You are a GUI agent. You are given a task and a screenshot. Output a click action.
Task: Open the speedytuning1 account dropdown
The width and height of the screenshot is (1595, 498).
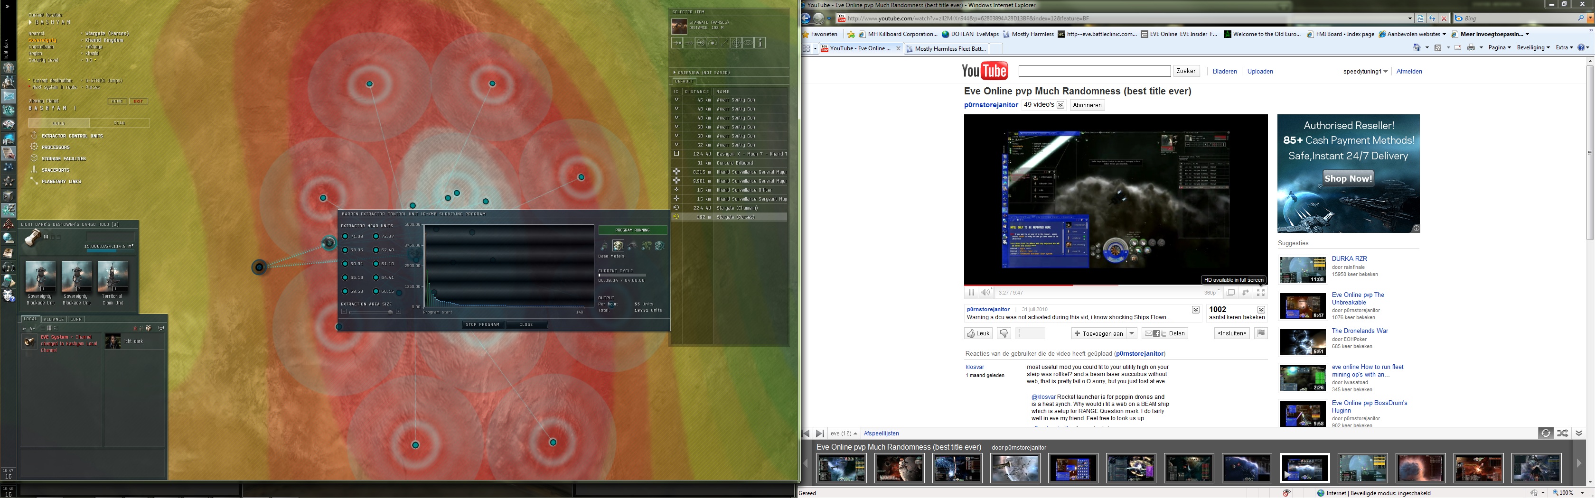click(1365, 71)
